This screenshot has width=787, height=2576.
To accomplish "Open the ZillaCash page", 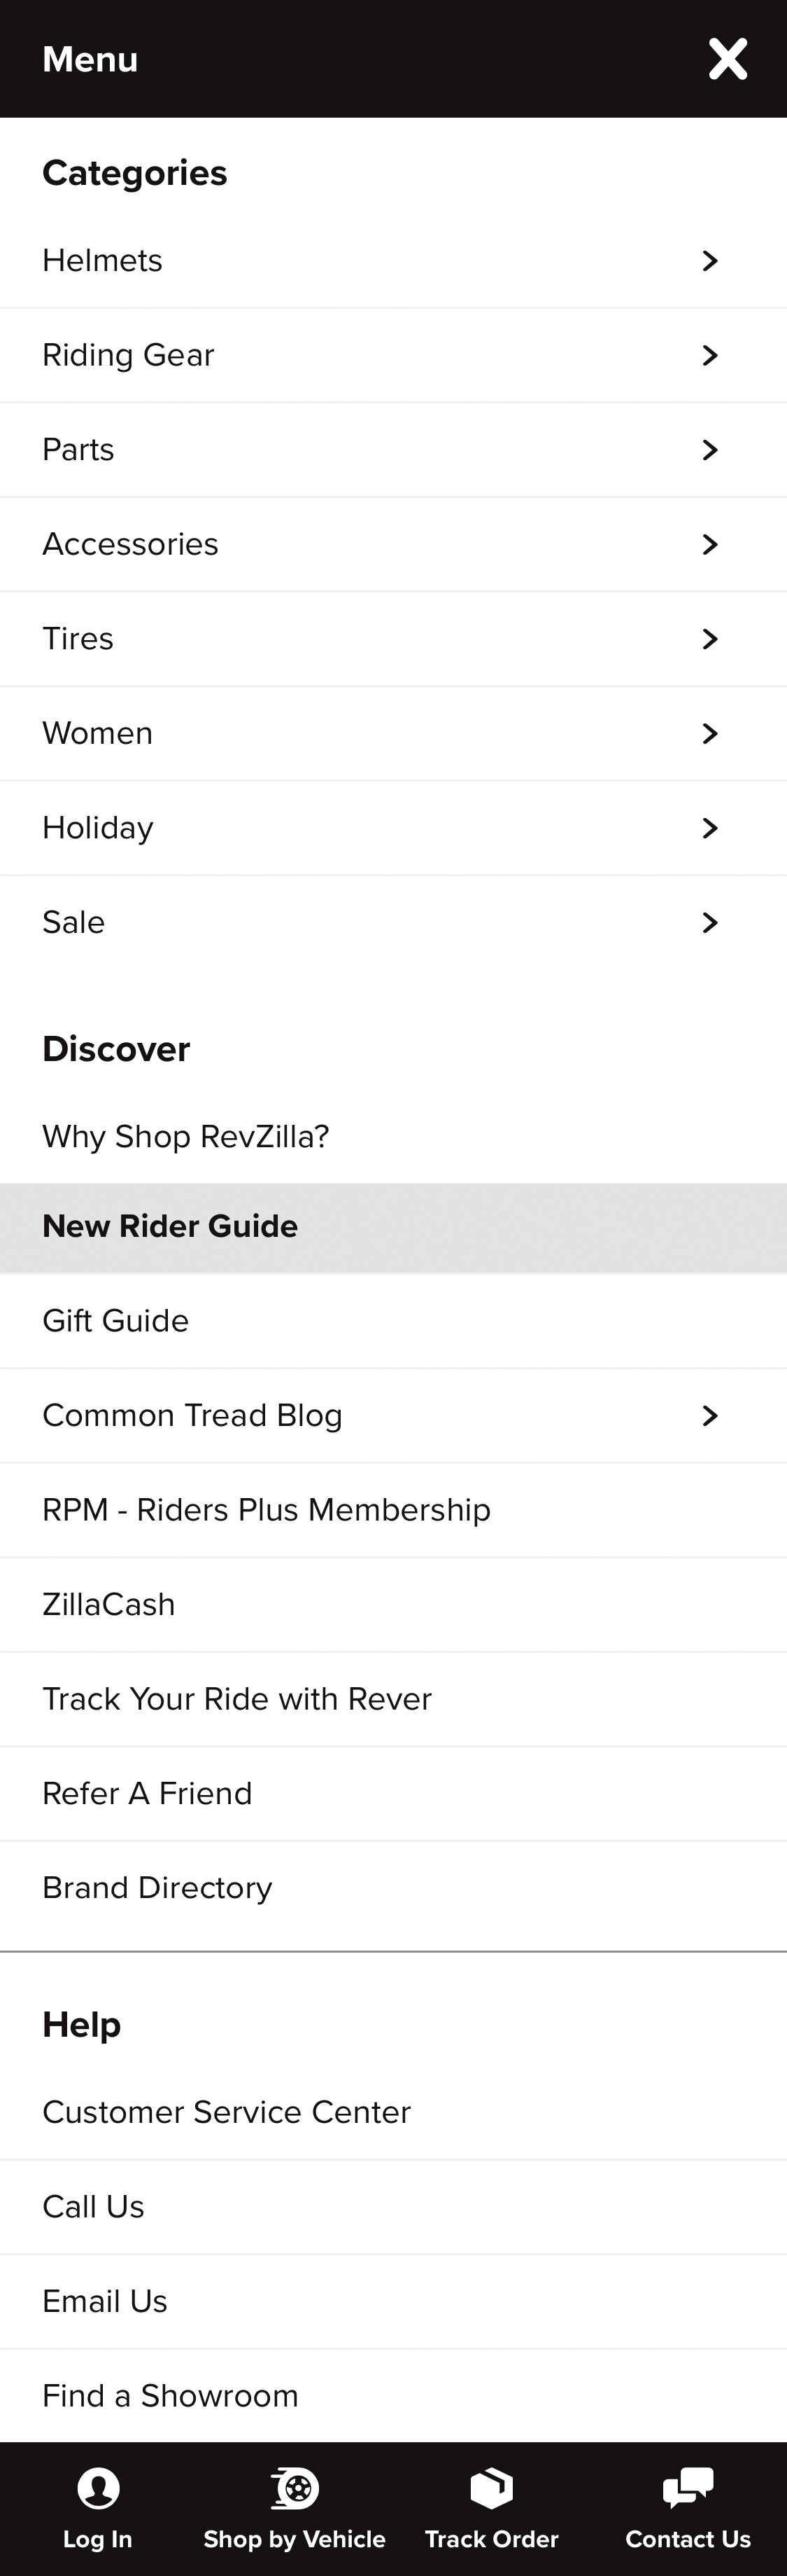I will click(x=109, y=1604).
